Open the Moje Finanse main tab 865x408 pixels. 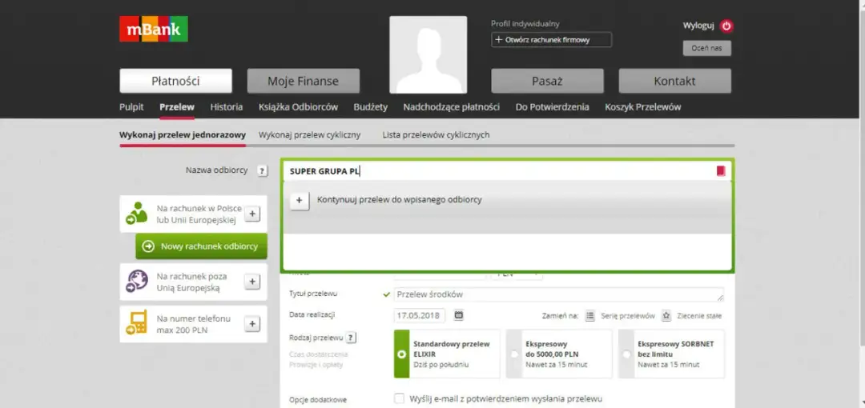tap(303, 81)
